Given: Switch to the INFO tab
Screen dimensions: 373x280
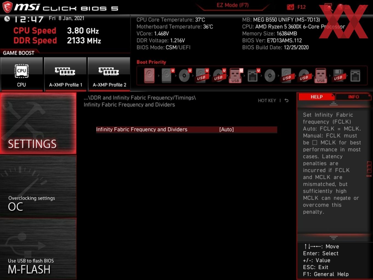Looking at the screenshot, I should point(353,97).
